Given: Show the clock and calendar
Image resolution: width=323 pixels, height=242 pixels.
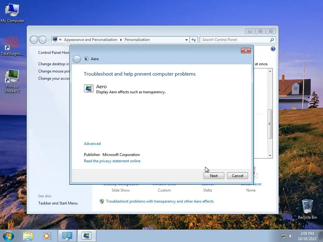Looking at the screenshot, I should pos(307,236).
